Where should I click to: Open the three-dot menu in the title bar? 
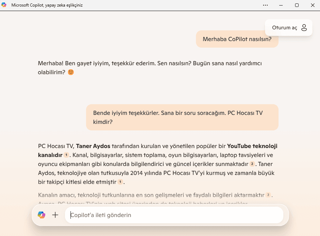tap(265, 5)
